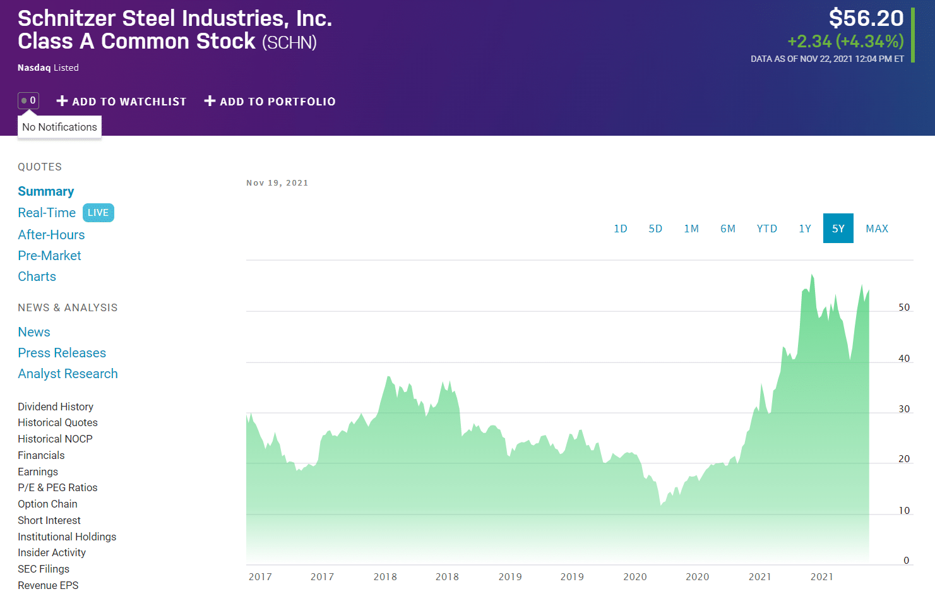Click the plus icon beside Add to Portfolio
The height and width of the screenshot is (601, 935).
click(210, 101)
